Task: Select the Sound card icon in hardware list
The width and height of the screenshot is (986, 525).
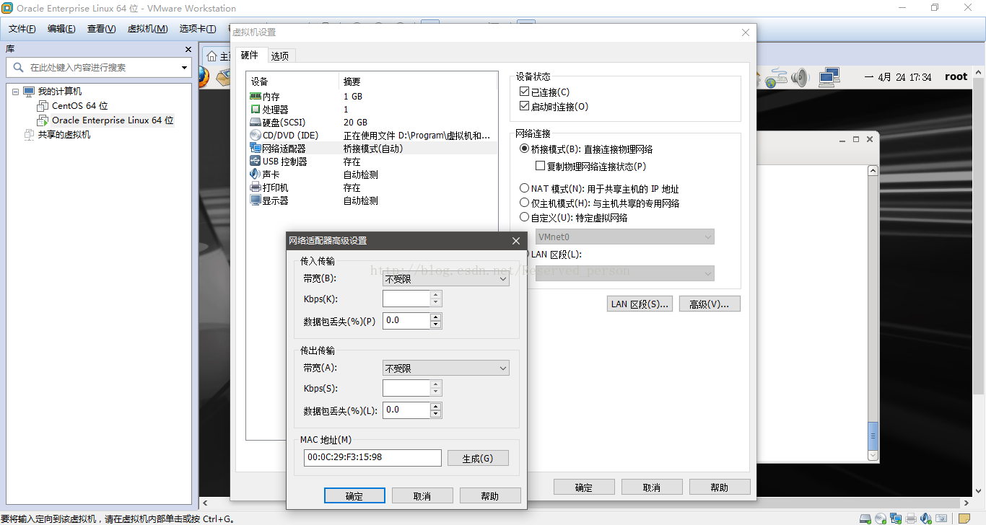Action: click(255, 175)
